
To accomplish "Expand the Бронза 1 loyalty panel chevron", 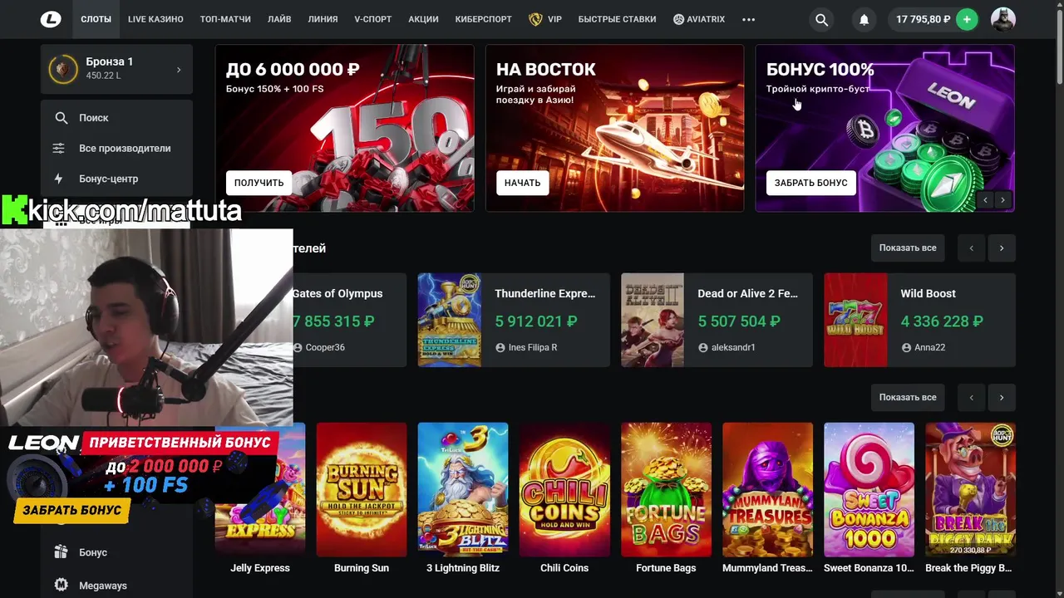I will tap(179, 70).
